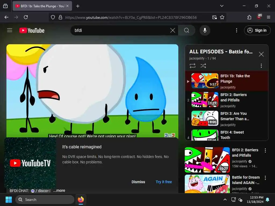The image size is (275, 206).
Task: Dismiss the YouTube TV promotion
Action: pyautogui.click(x=138, y=182)
